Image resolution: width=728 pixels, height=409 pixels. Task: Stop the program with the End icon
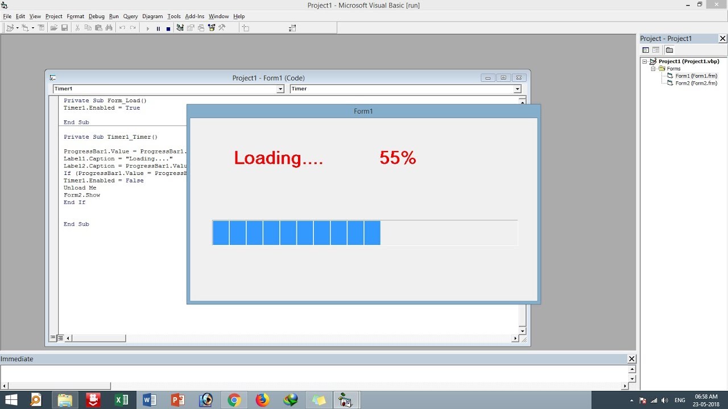(168, 28)
